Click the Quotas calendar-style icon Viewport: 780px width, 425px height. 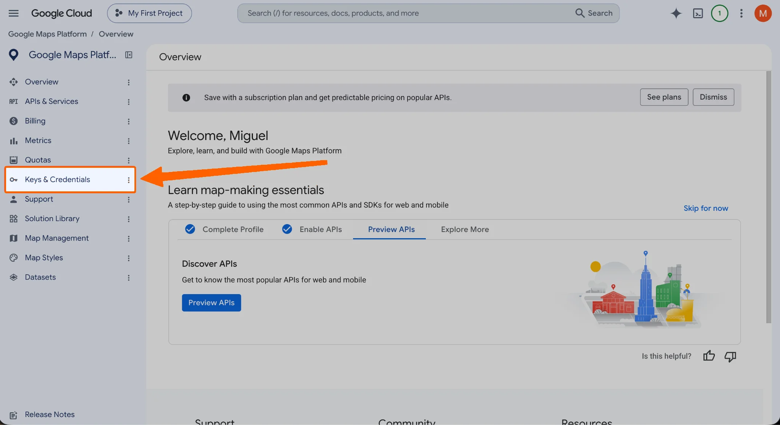14,160
